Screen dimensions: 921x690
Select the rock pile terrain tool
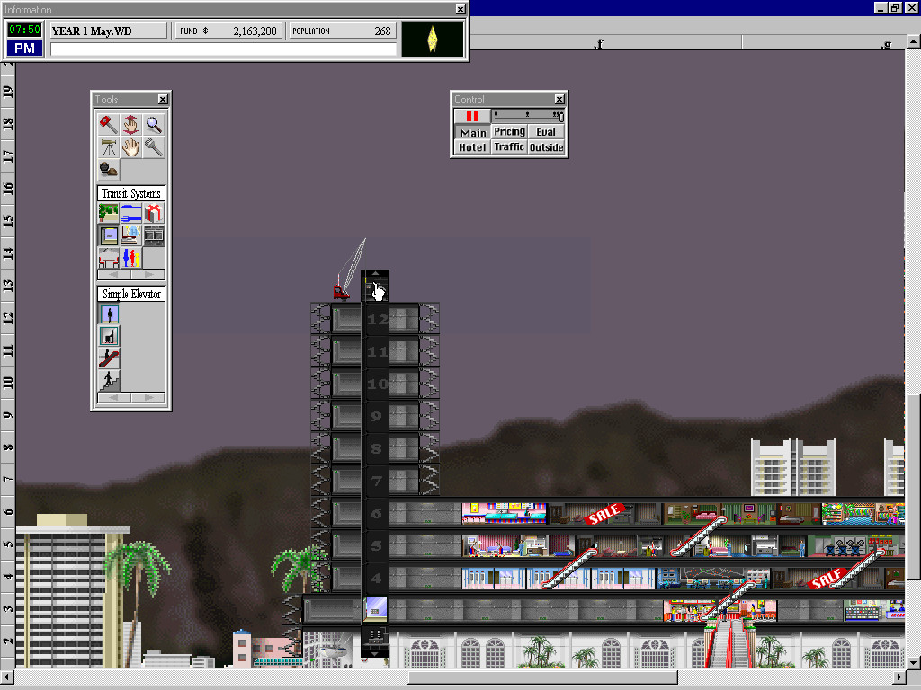(x=109, y=170)
